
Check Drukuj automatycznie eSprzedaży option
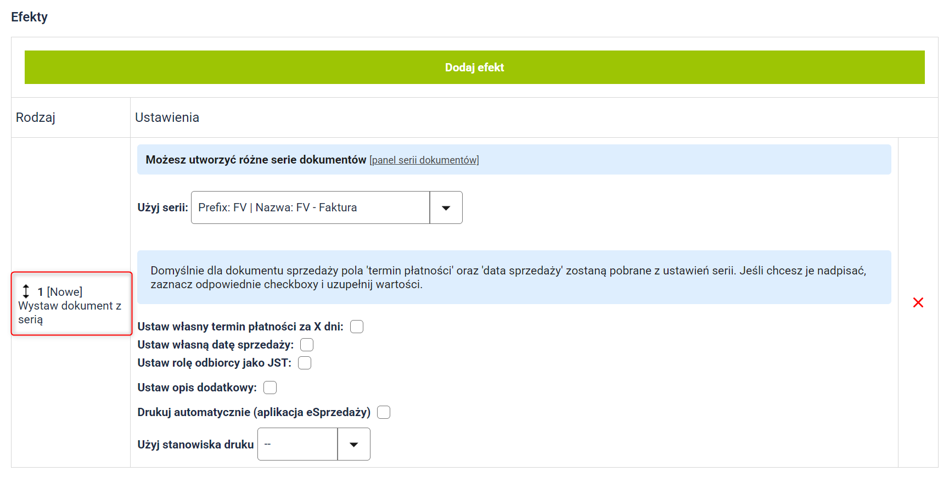click(384, 412)
